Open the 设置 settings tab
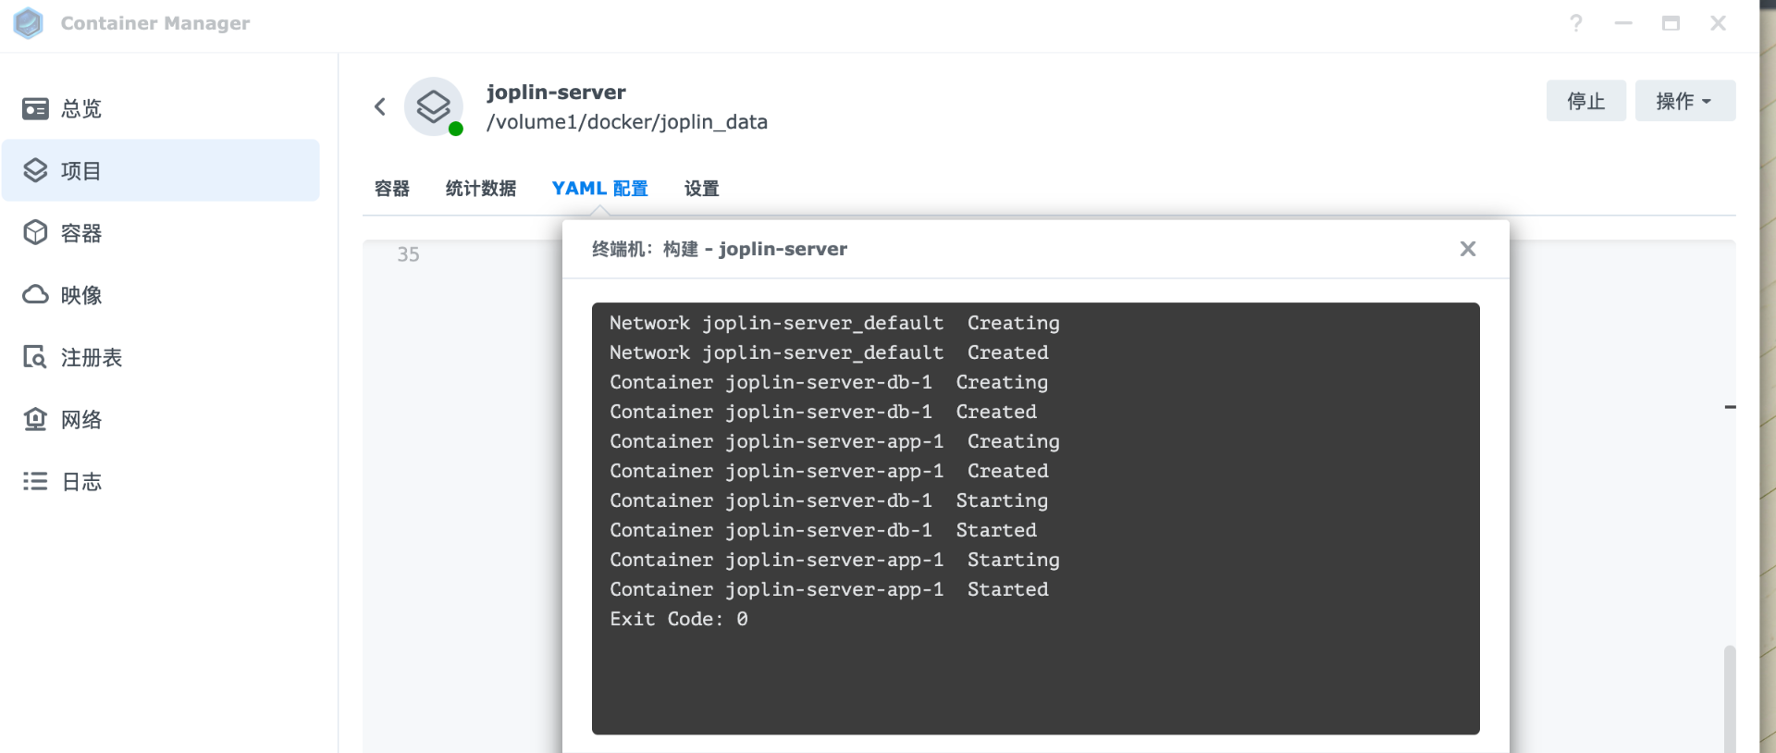The width and height of the screenshot is (1776, 753). point(701,189)
